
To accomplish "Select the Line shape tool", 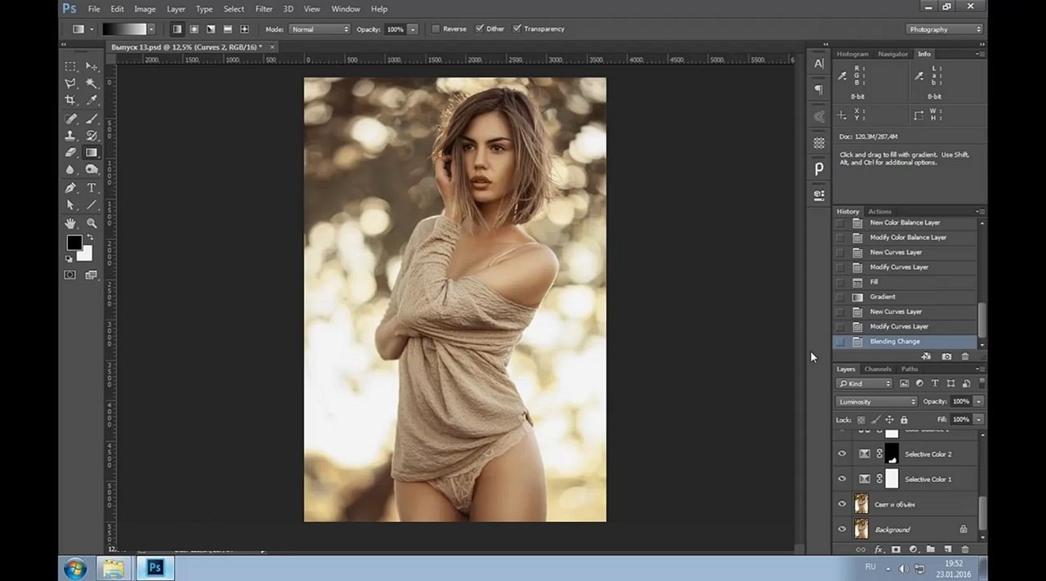I will coord(92,205).
